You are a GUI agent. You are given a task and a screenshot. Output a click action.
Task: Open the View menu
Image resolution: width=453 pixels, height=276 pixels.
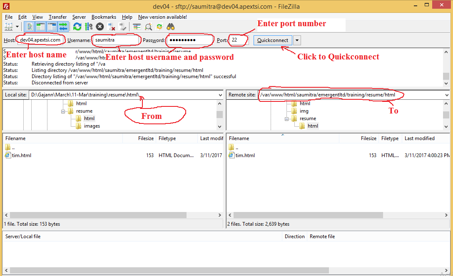(x=37, y=17)
